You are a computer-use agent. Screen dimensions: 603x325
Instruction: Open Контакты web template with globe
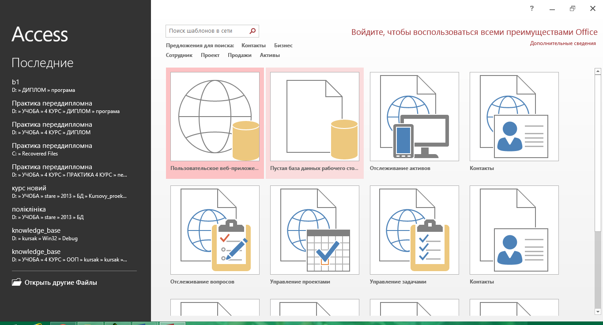coord(514,123)
